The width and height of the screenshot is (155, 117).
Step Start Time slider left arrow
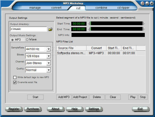click(x=89, y=23)
